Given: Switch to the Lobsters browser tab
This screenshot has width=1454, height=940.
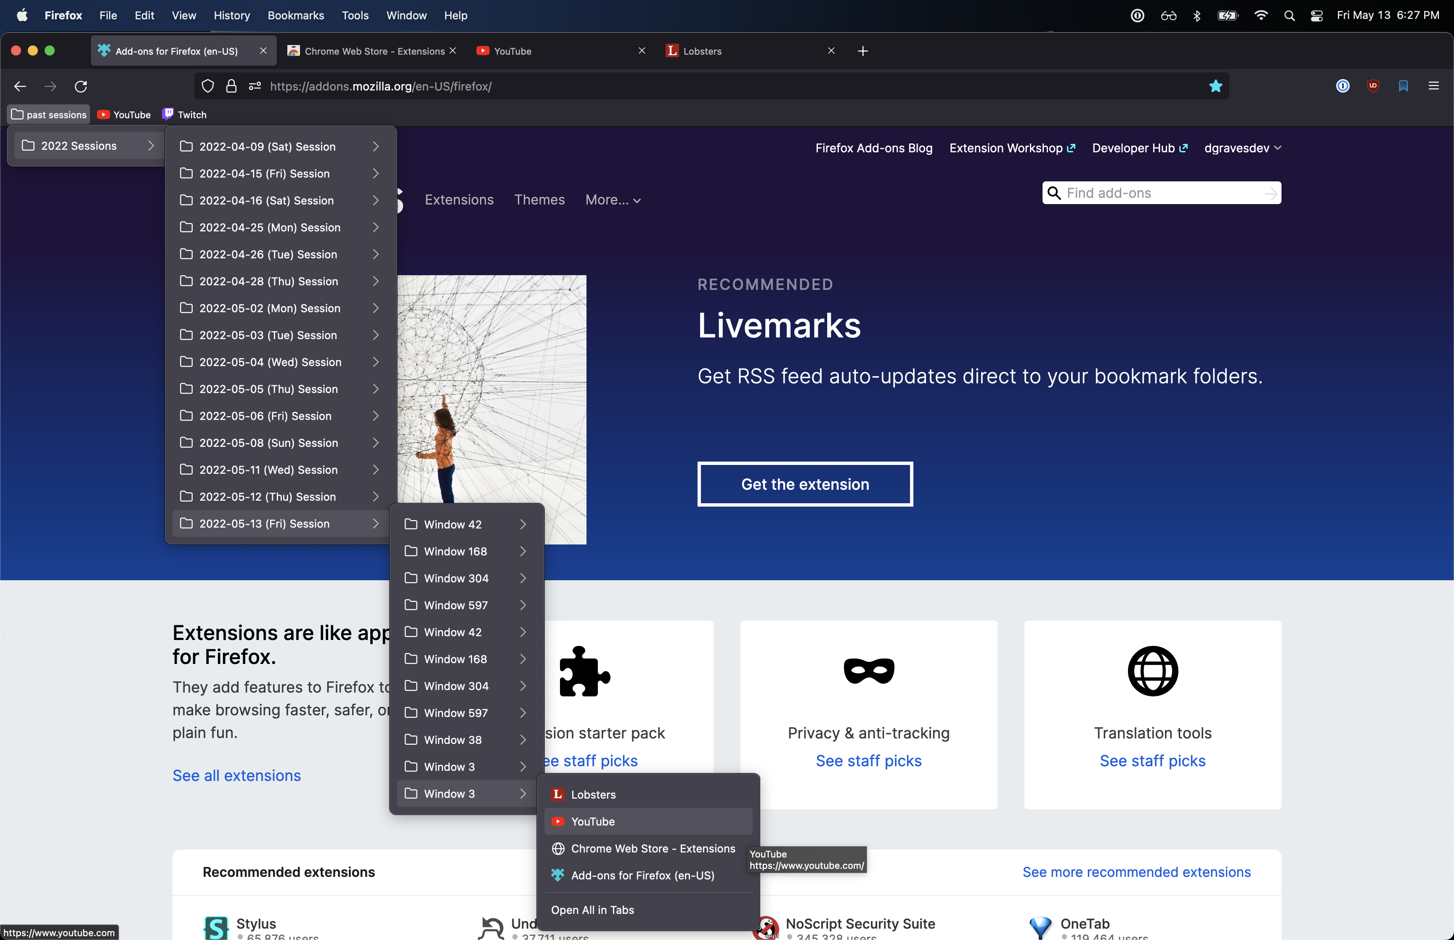Looking at the screenshot, I should coord(702,51).
